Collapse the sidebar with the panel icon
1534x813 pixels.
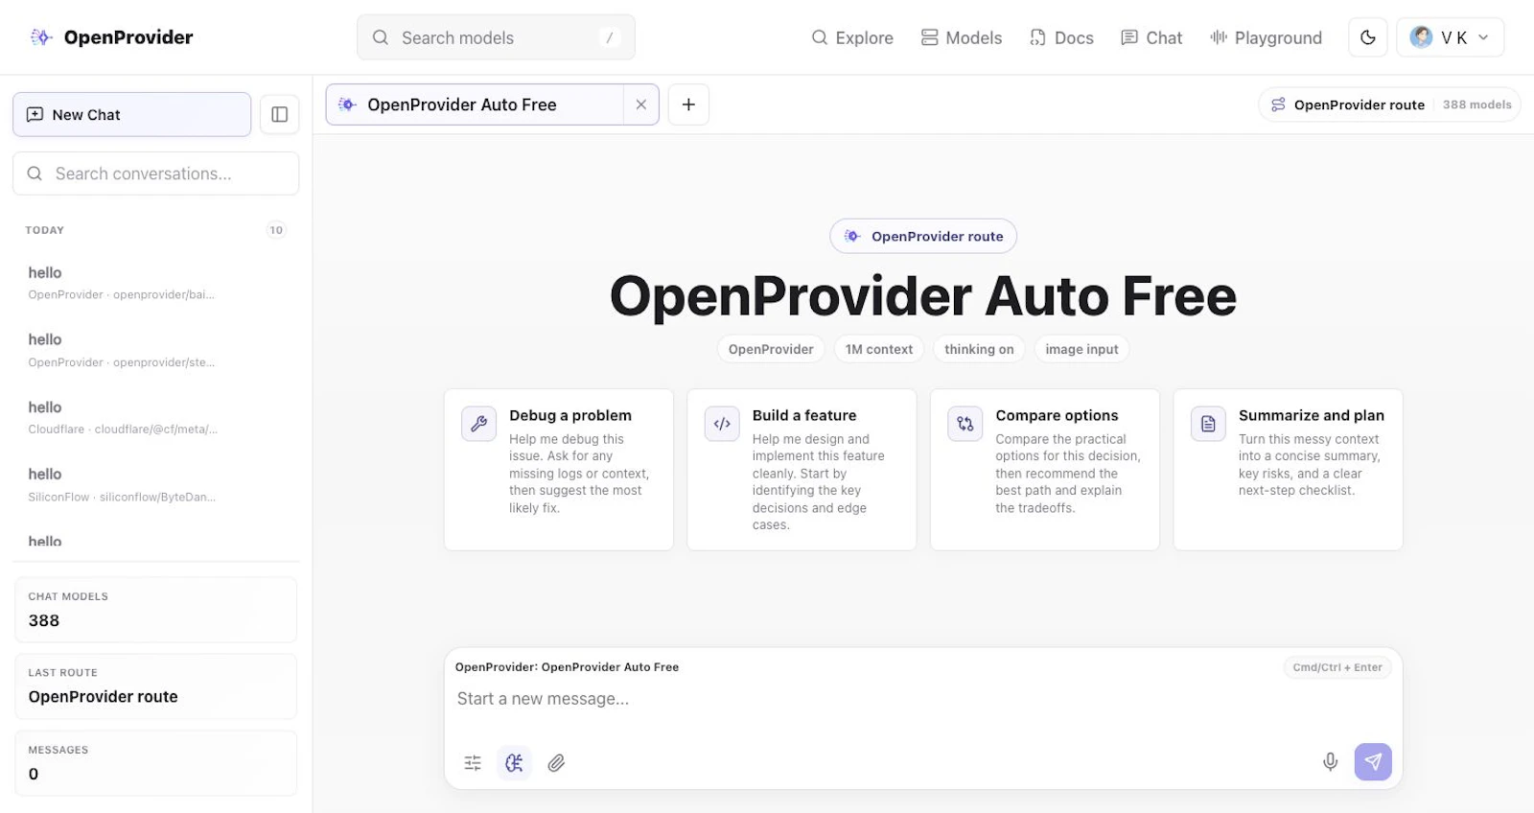tap(280, 115)
